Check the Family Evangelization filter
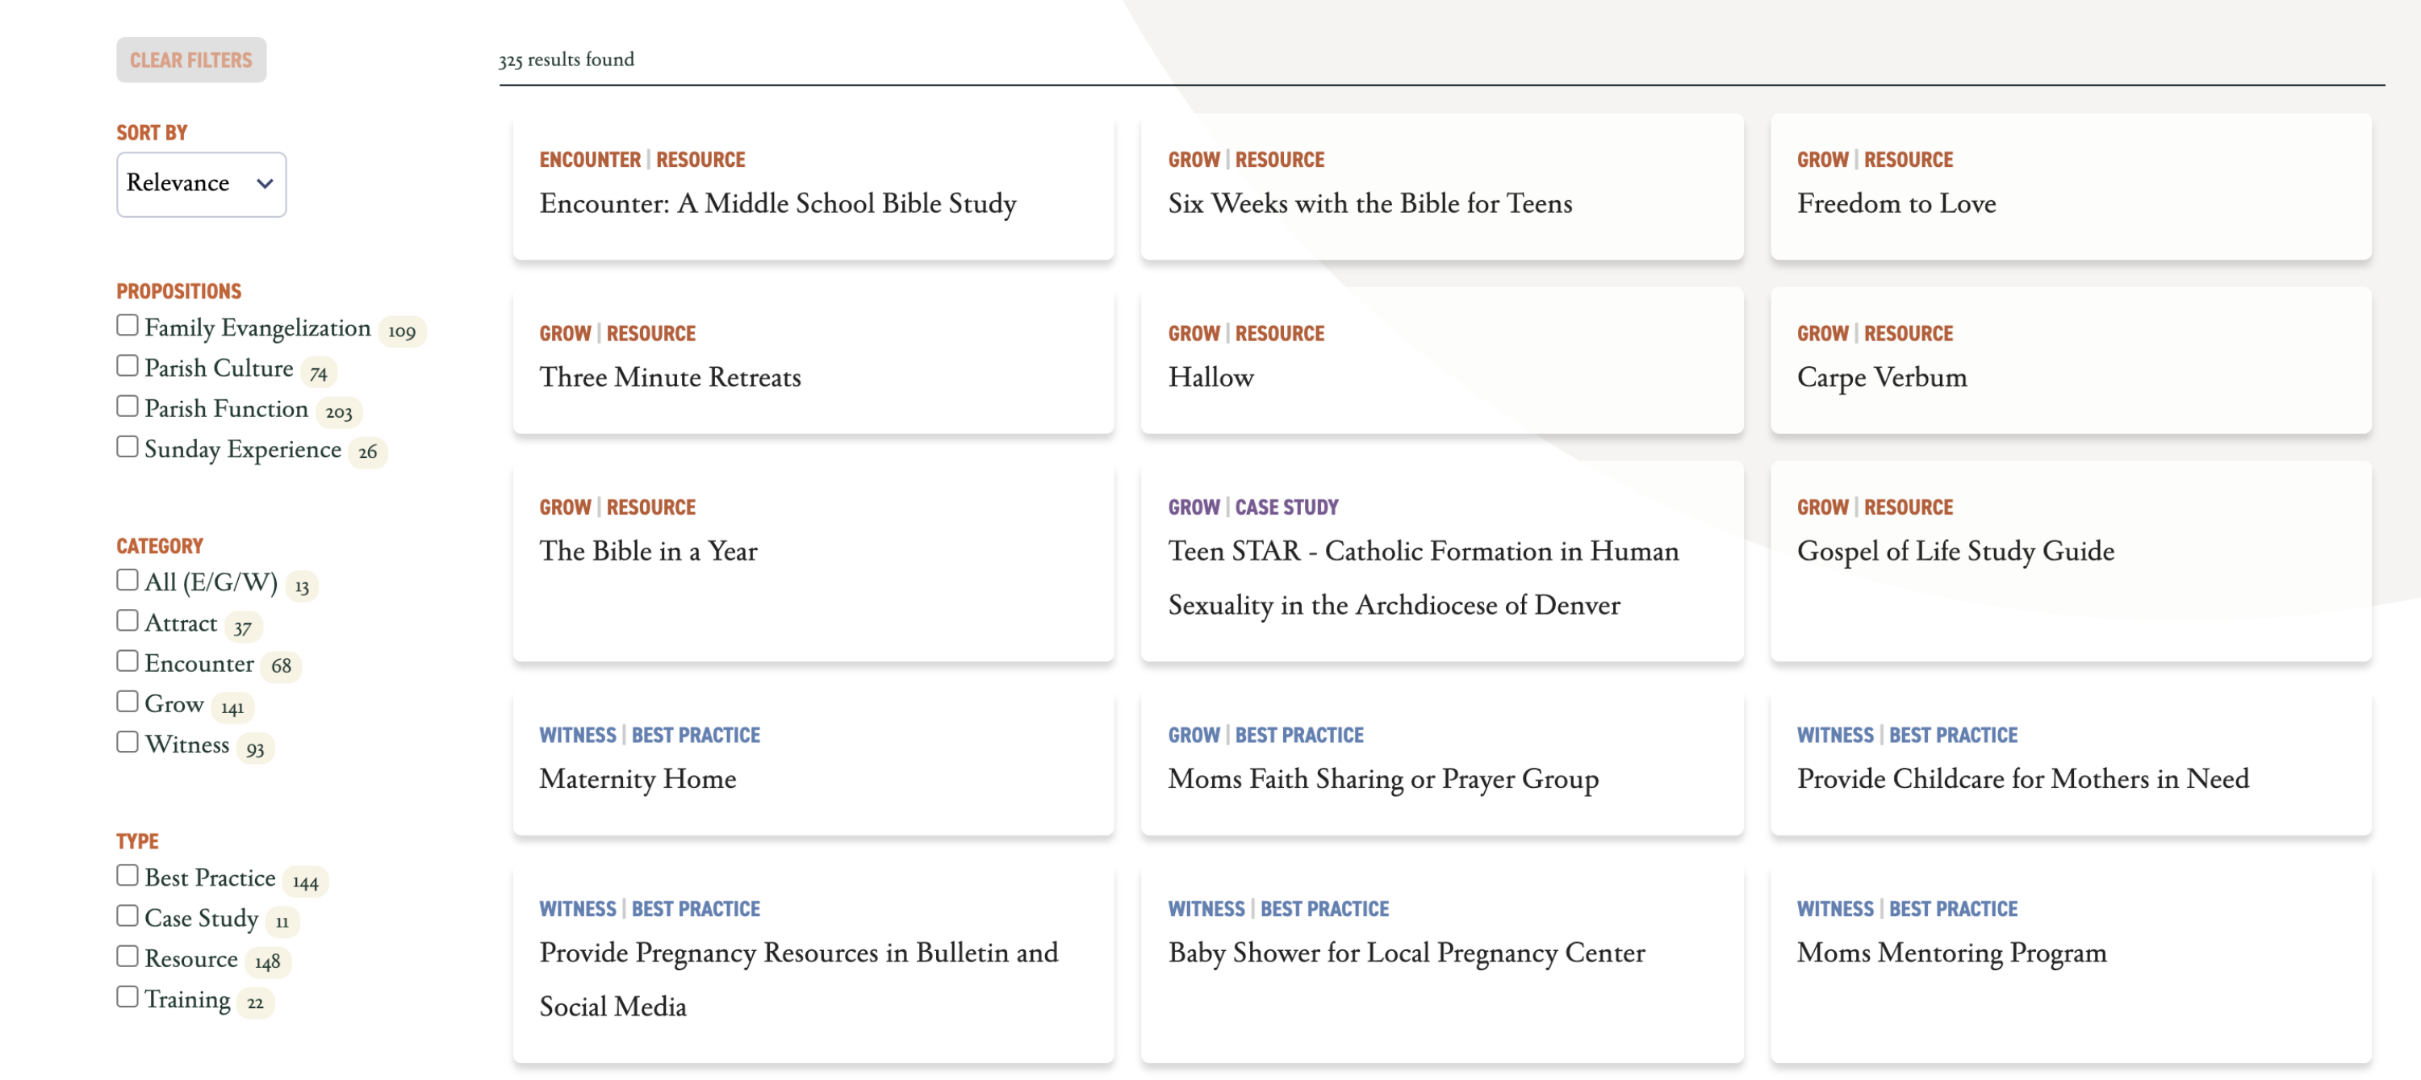This screenshot has height=1080, width=2421. (x=127, y=325)
